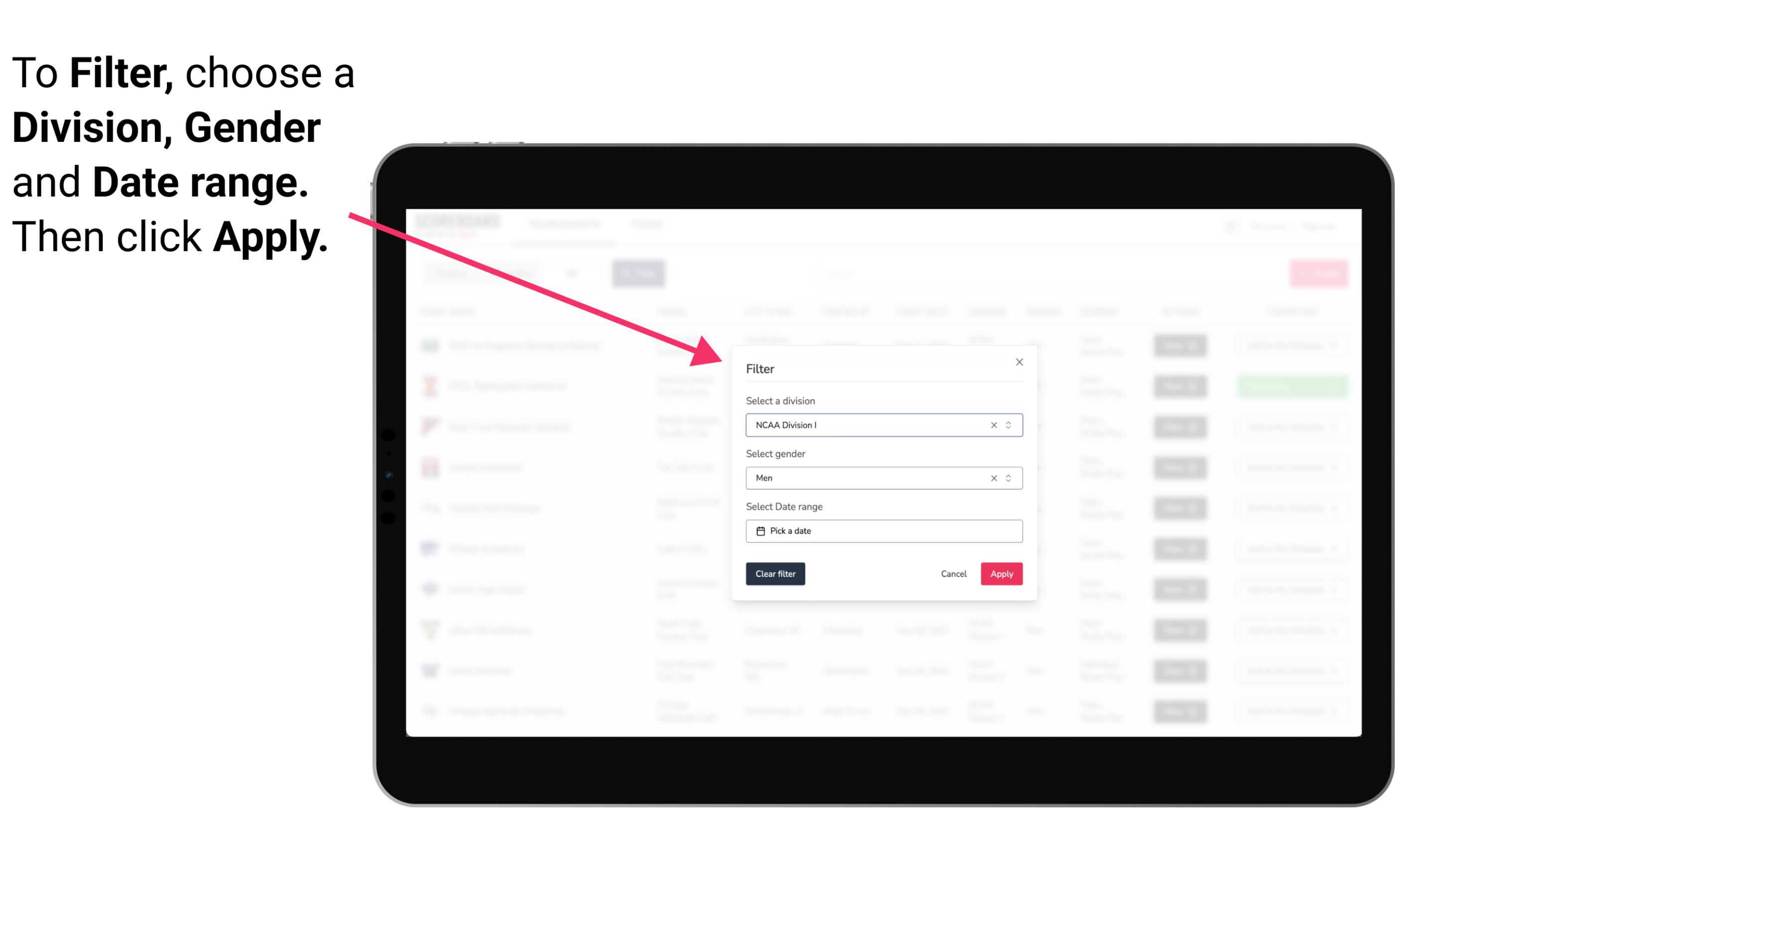
Task: Click the calendar icon in date field
Action: pyautogui.click(x=759, y=531)
